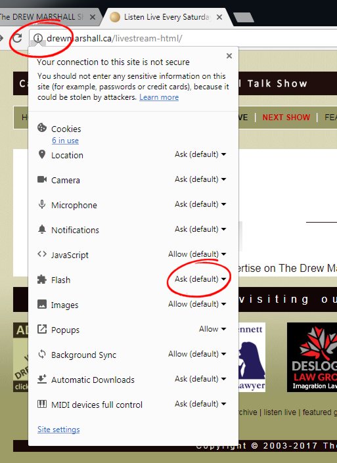The height and width of the screenshot is (463, 337).
Task: Click the Background Sync icon
Action: click(x=42, y=354)
